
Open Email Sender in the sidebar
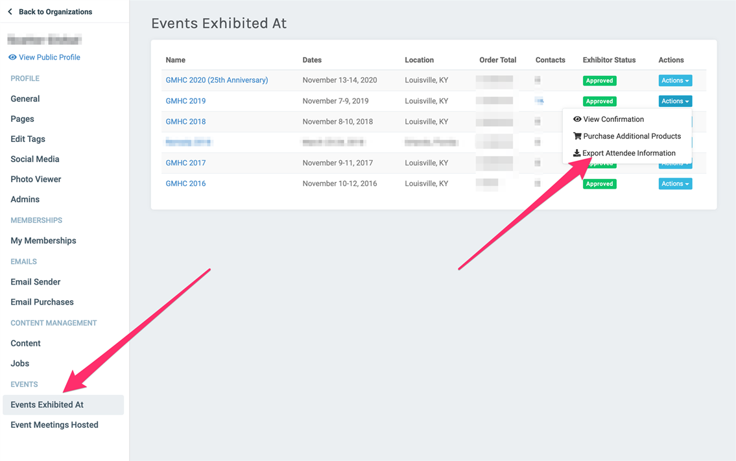pyautogui.click(x=36, y=282)
